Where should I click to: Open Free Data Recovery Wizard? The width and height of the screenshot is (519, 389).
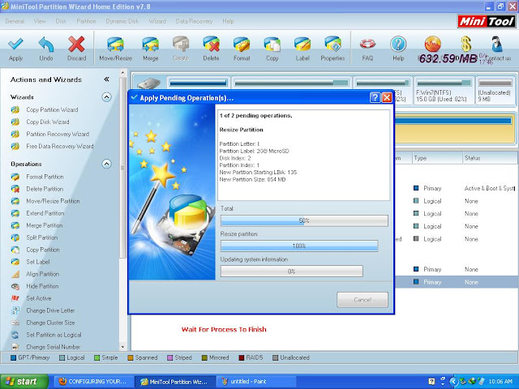tap(60, 146)
